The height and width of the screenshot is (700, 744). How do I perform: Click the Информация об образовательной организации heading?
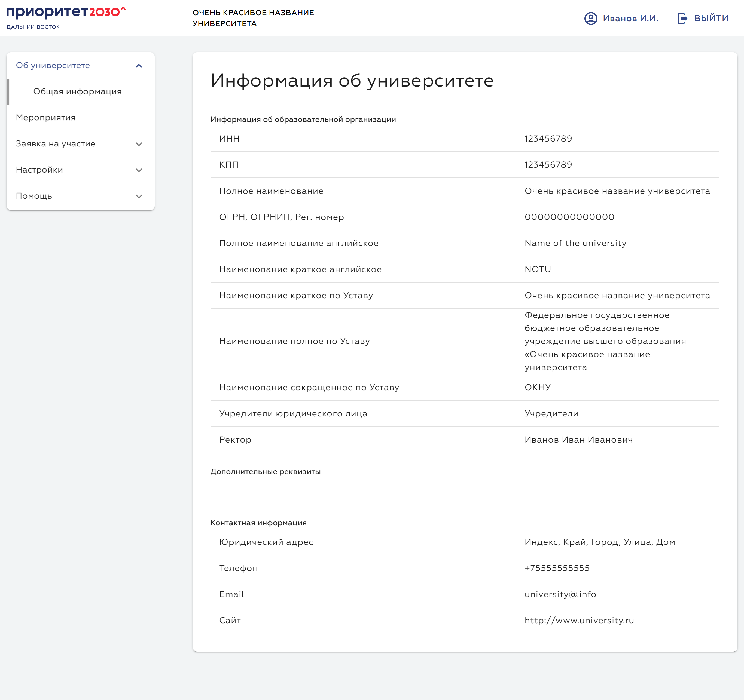point(303,120)
